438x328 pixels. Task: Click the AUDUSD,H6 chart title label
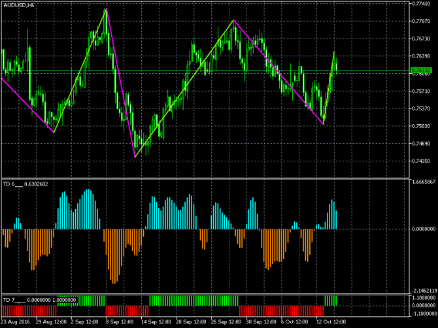point(19,5)
